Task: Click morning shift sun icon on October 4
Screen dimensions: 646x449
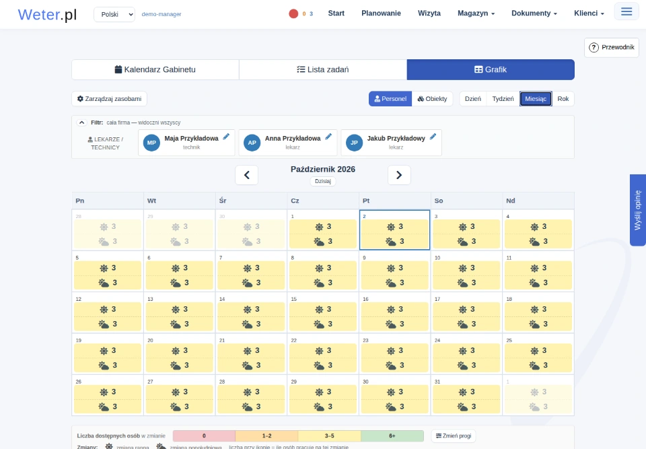Action: (x=534, y=227)
